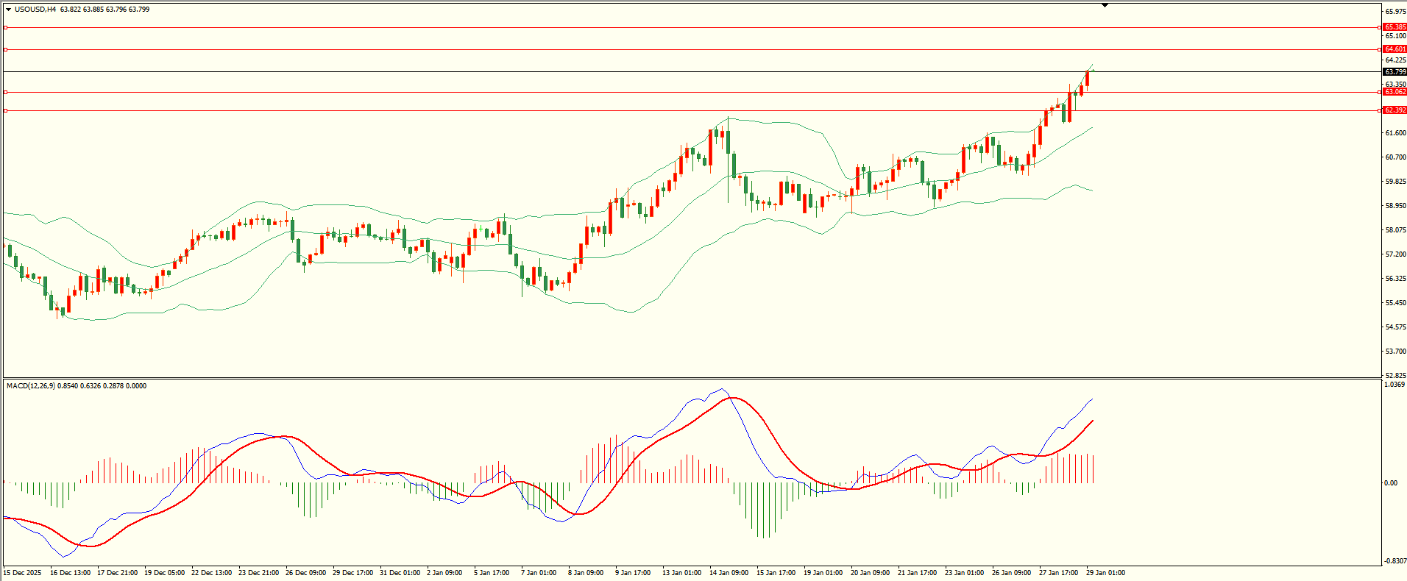
Task: Click the red 65.385 price tag
Action: [x=1395, y=27]
